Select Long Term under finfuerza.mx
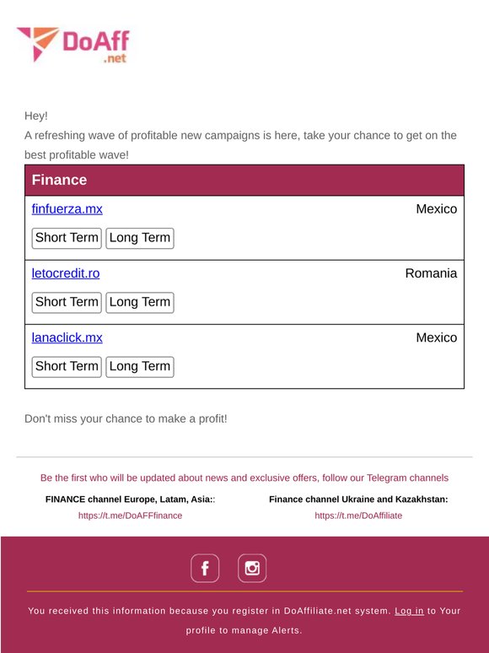Image resolution: width=489 pixels, height=653 pixels. click(x=140, y=238)
